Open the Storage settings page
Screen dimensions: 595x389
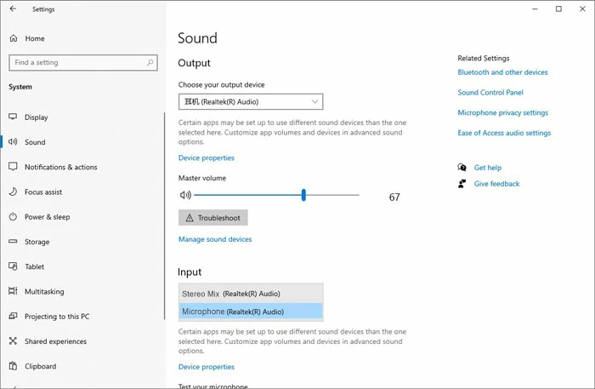[x=37, y=242]
